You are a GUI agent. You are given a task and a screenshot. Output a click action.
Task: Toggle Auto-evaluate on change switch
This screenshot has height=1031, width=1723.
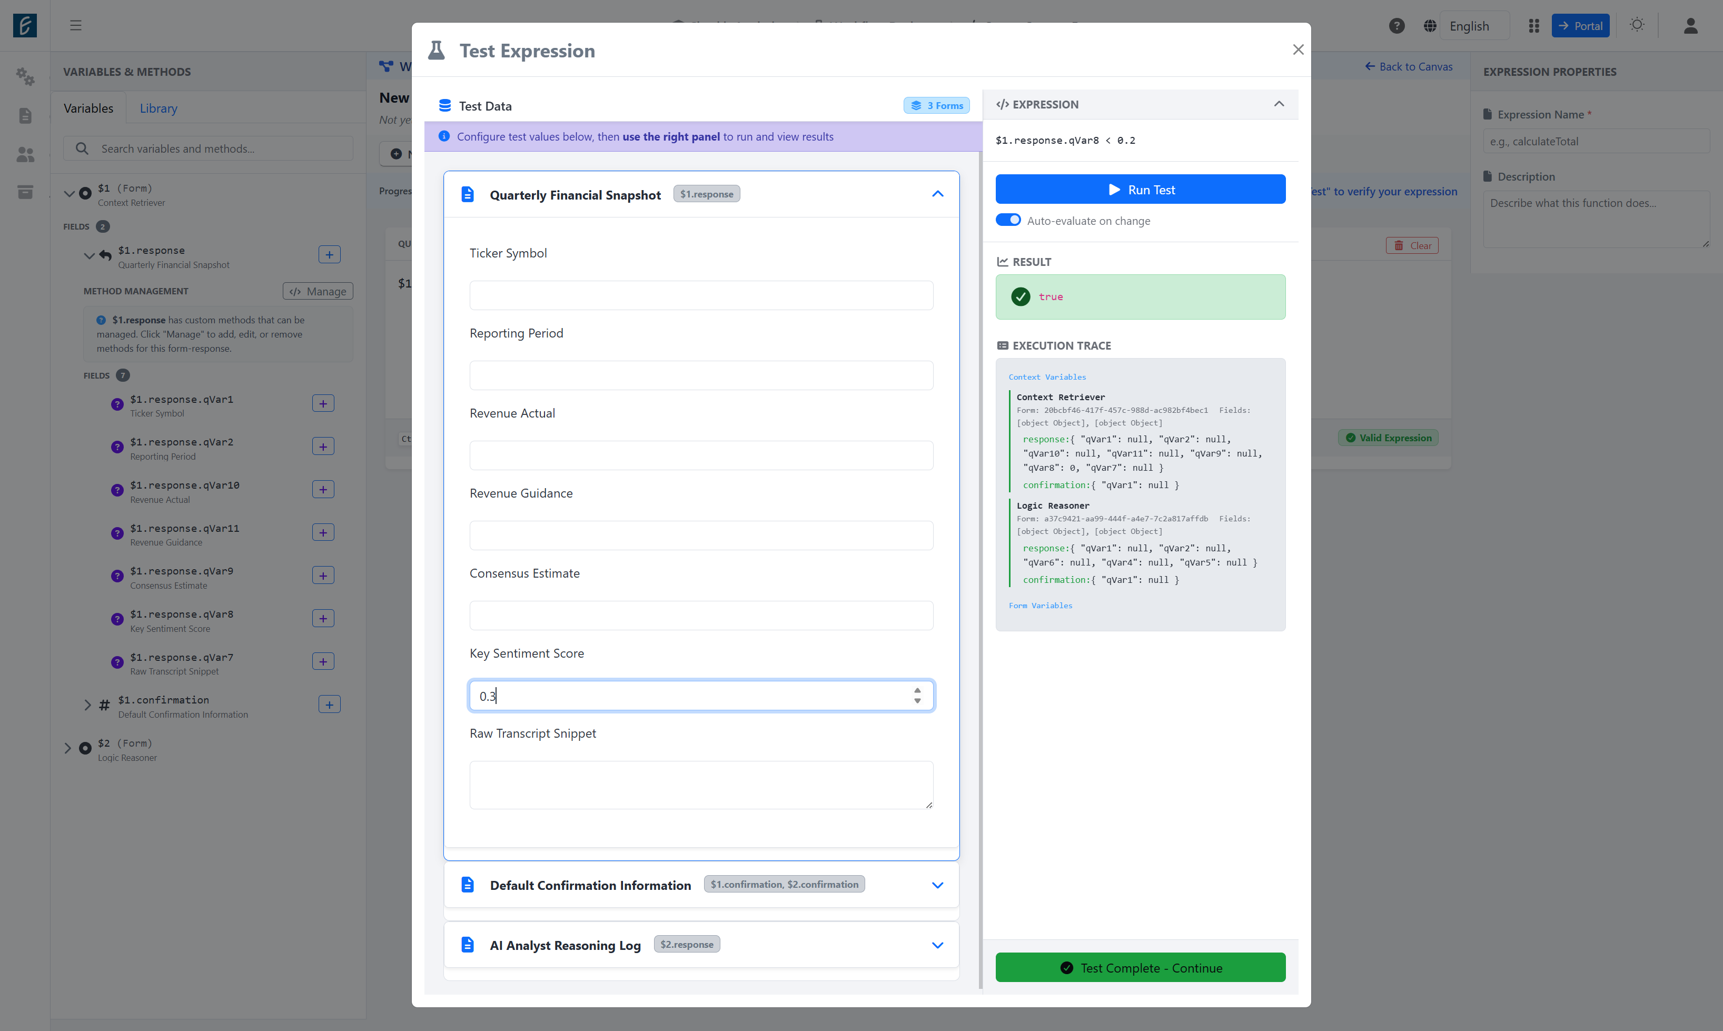point(1008,220)
